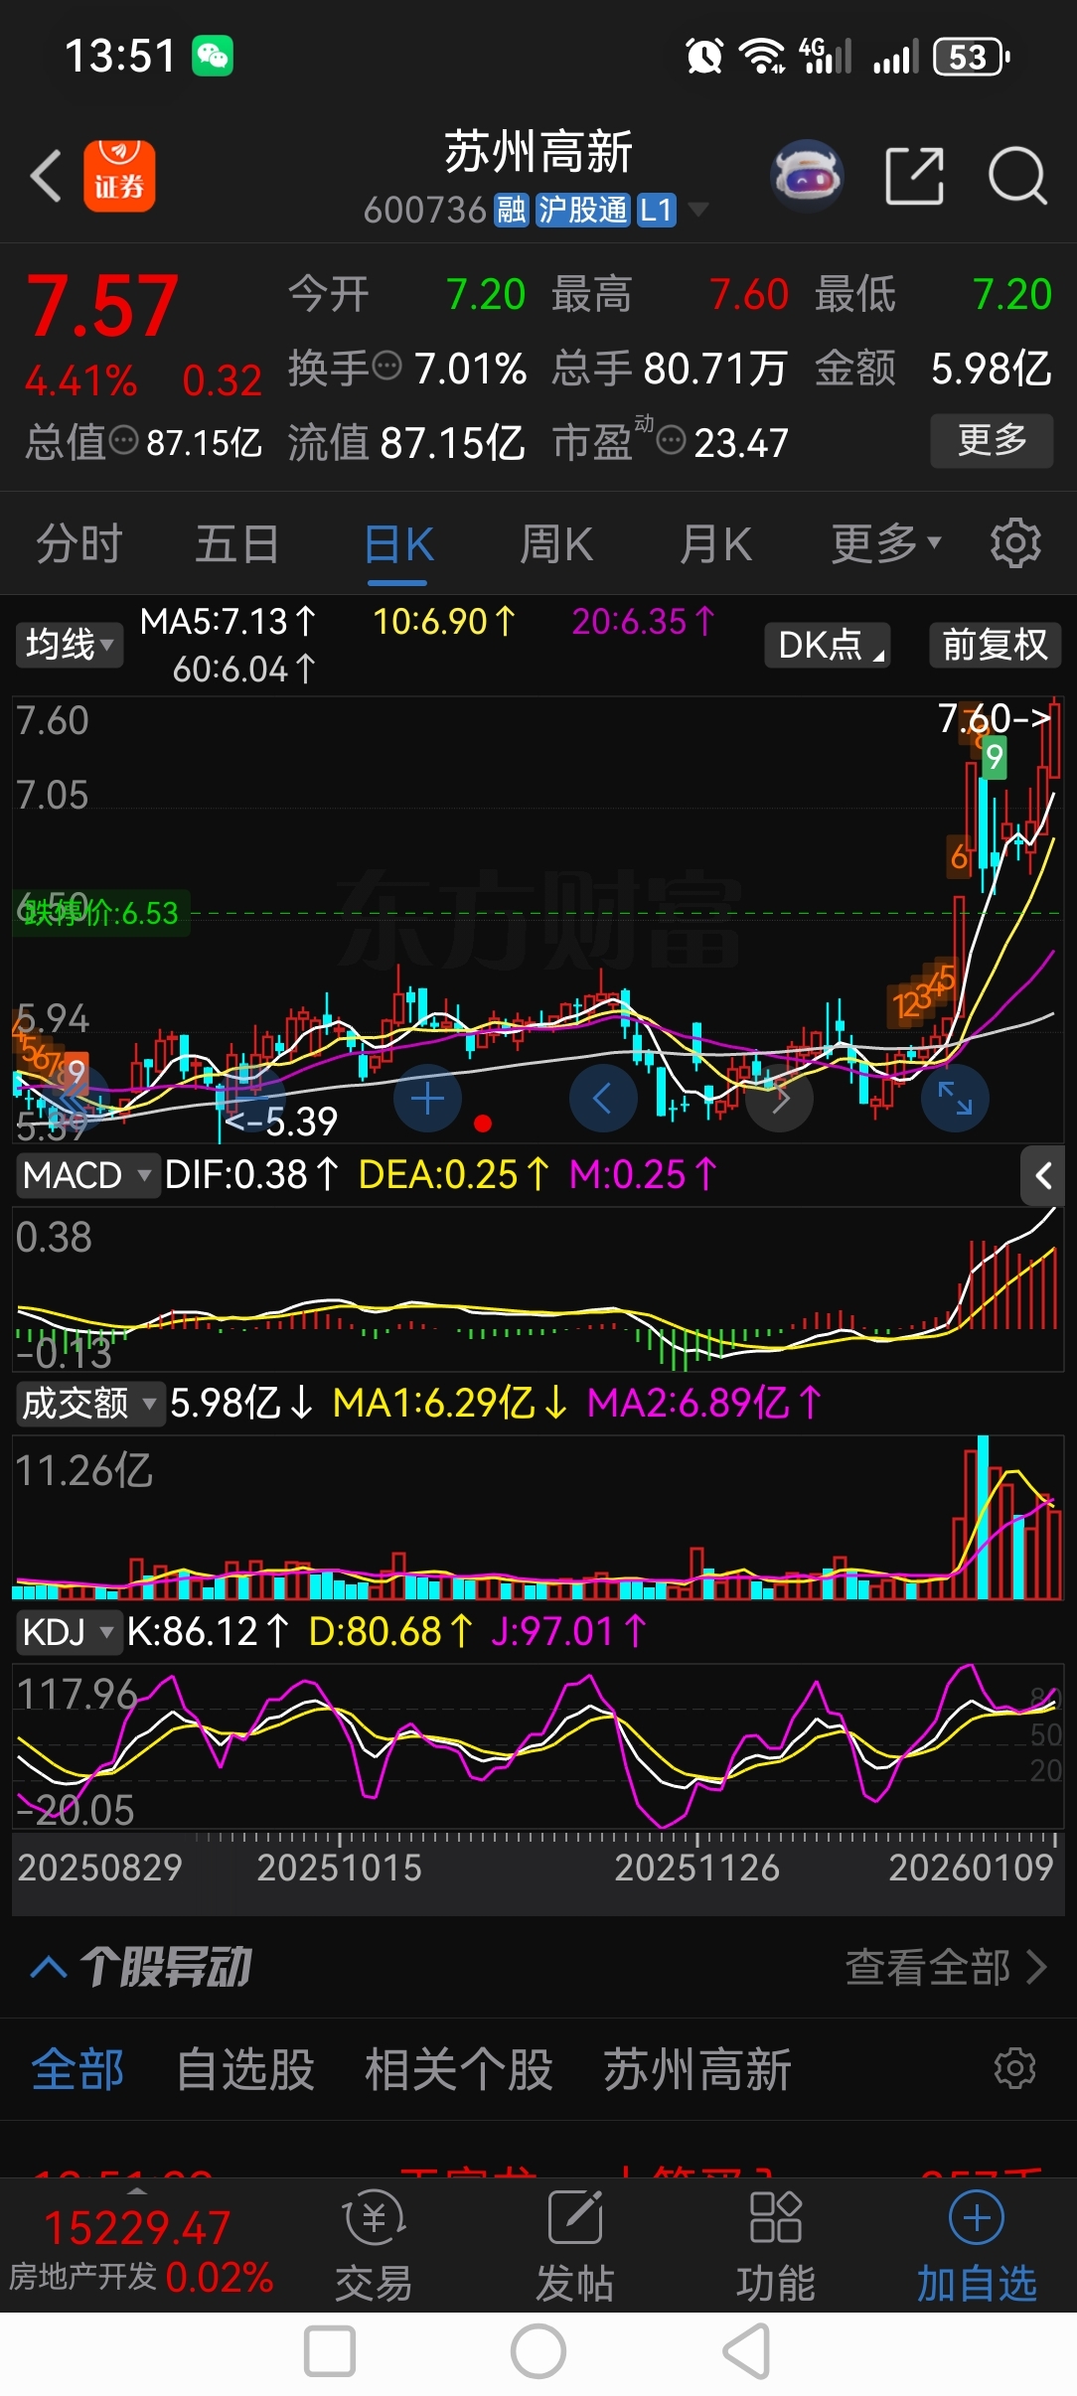1077x2396 pixels.
Task: Open 个股异动 settings gear icon
Action: (1015, 2069)
